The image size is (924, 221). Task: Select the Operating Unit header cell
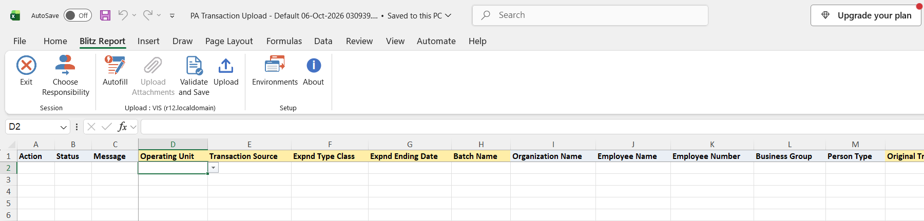coord(173,156)
